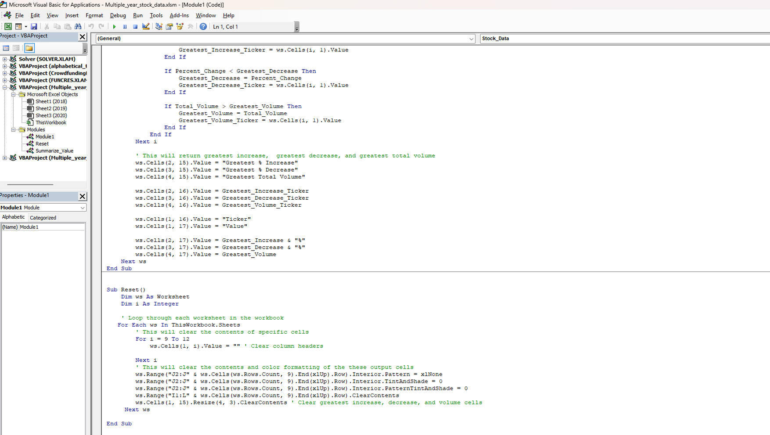Click the Reset stop square icon

click(x=135, y=27)
